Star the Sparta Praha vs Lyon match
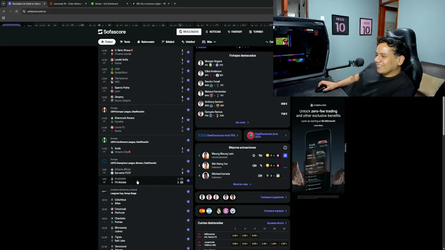The image size is (445, 250). (x=188, y=90)
